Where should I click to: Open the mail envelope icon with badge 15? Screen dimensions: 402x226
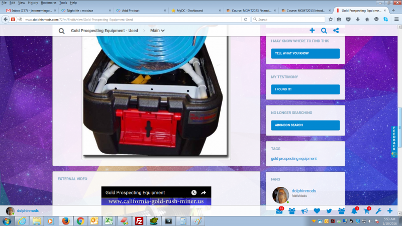279,211
